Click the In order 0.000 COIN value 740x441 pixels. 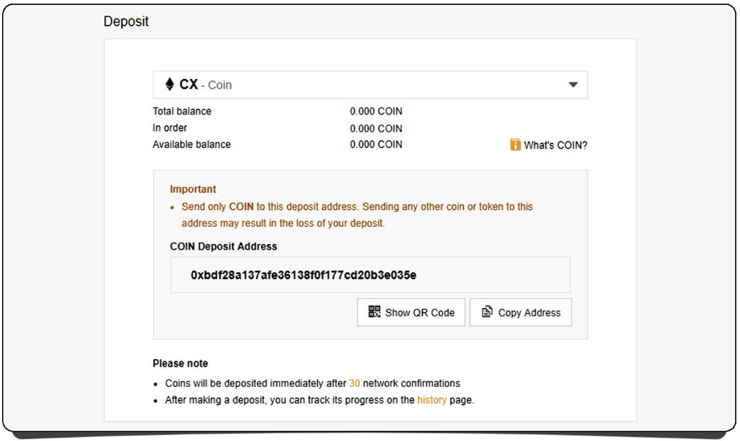pyautogui.click(x=376, y=129)
